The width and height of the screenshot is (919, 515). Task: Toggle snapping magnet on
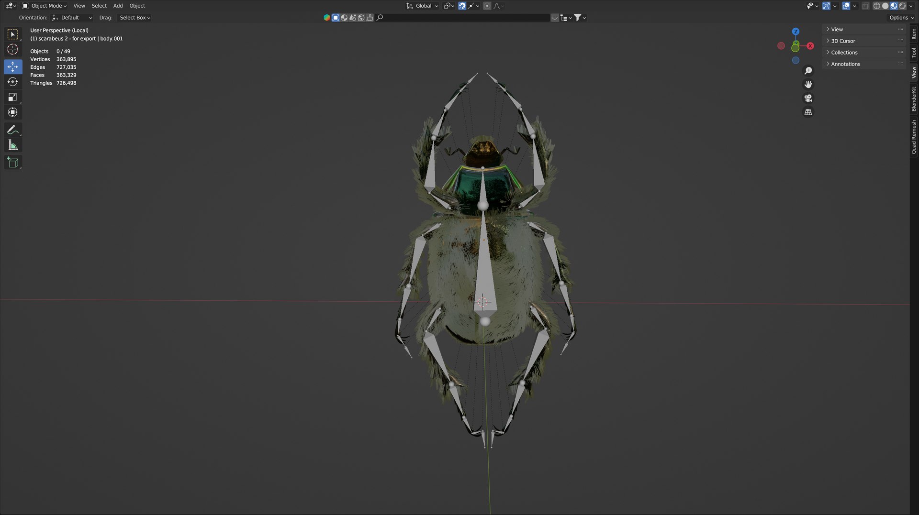[462, 6]
